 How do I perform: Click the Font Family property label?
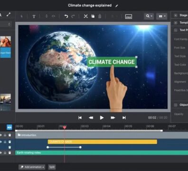point(181,39)
